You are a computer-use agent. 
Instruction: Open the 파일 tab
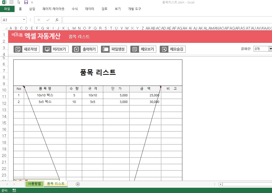[x=7, y=9]
